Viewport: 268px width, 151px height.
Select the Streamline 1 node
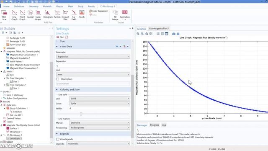15,132
